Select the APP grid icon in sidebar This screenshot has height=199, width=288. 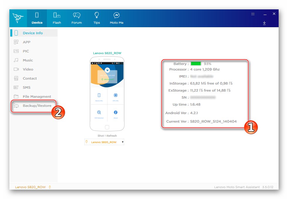pos(17,42)
